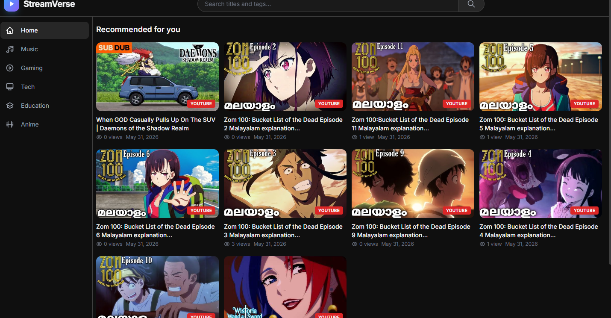The image size is (611, 318).
Task: Open Zom 100 Episode 5 Malayalam explanation title
Action: click(x=539, y=124)
